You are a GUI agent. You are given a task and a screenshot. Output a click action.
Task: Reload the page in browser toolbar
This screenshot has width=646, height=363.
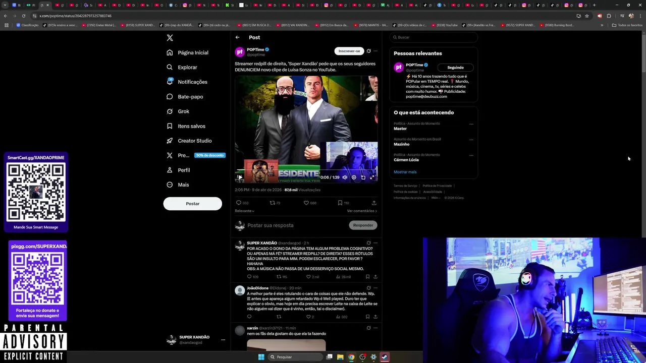[24, 16]
